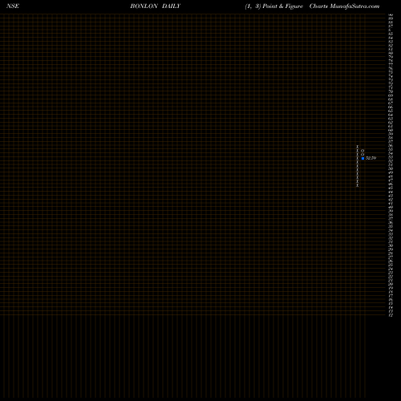Click the NSE exchange label
Viewport: 401px width, 401px height.
pos(13,6)
